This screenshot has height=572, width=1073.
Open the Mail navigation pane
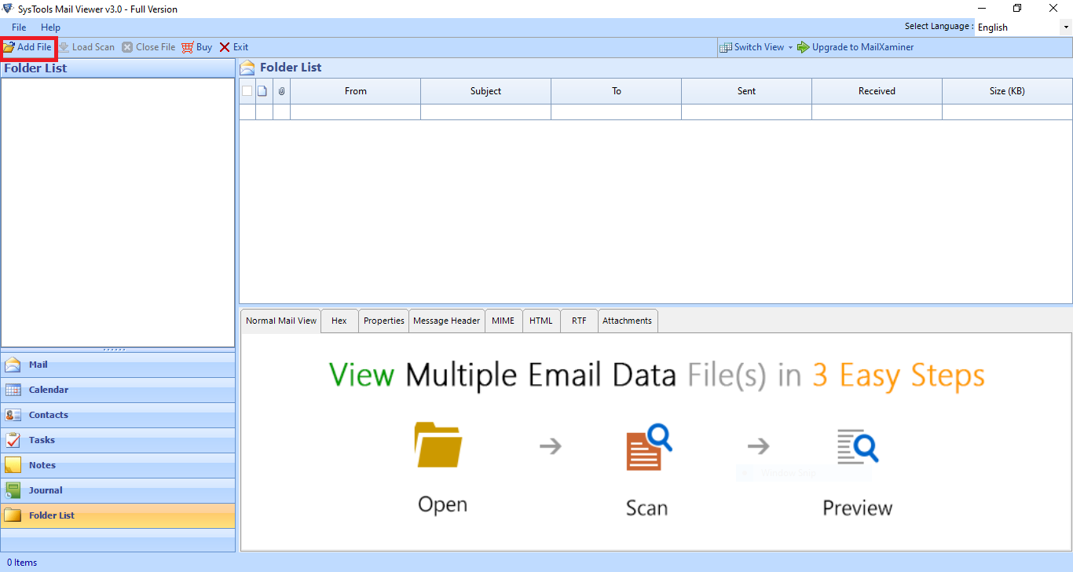[x=118, y=365]
